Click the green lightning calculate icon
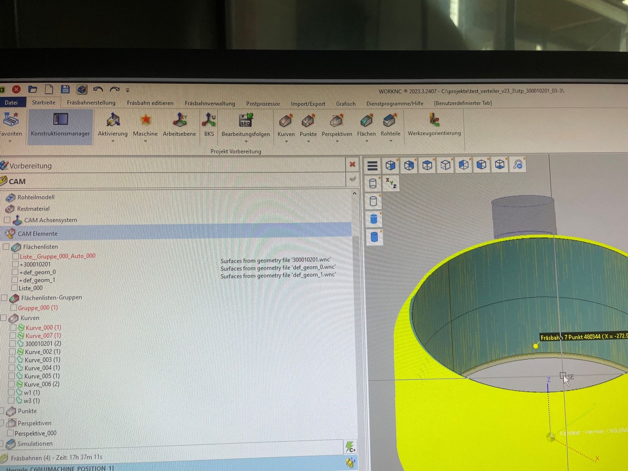628x471 pixels. click(350, 447)
